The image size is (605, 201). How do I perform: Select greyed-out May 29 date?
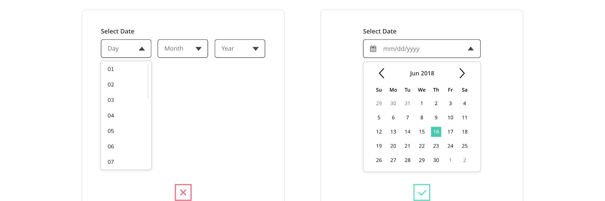[x=379, y=103]
